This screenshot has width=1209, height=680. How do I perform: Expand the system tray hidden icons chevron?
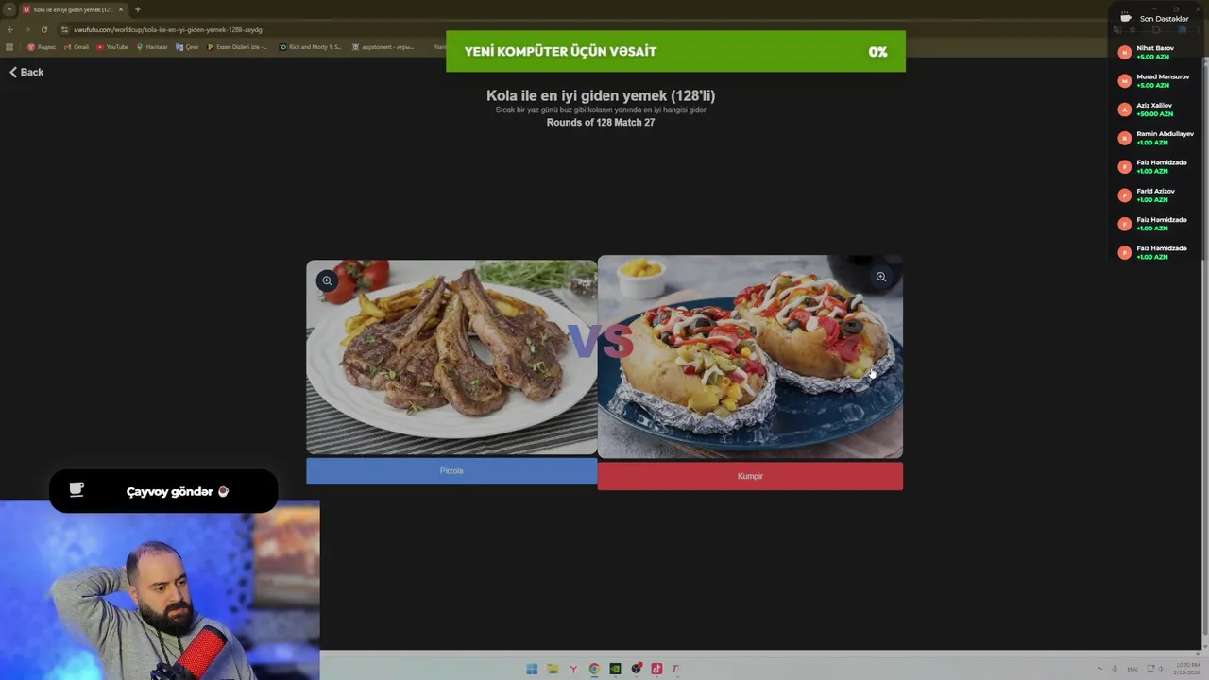[x=1099, y=669]
